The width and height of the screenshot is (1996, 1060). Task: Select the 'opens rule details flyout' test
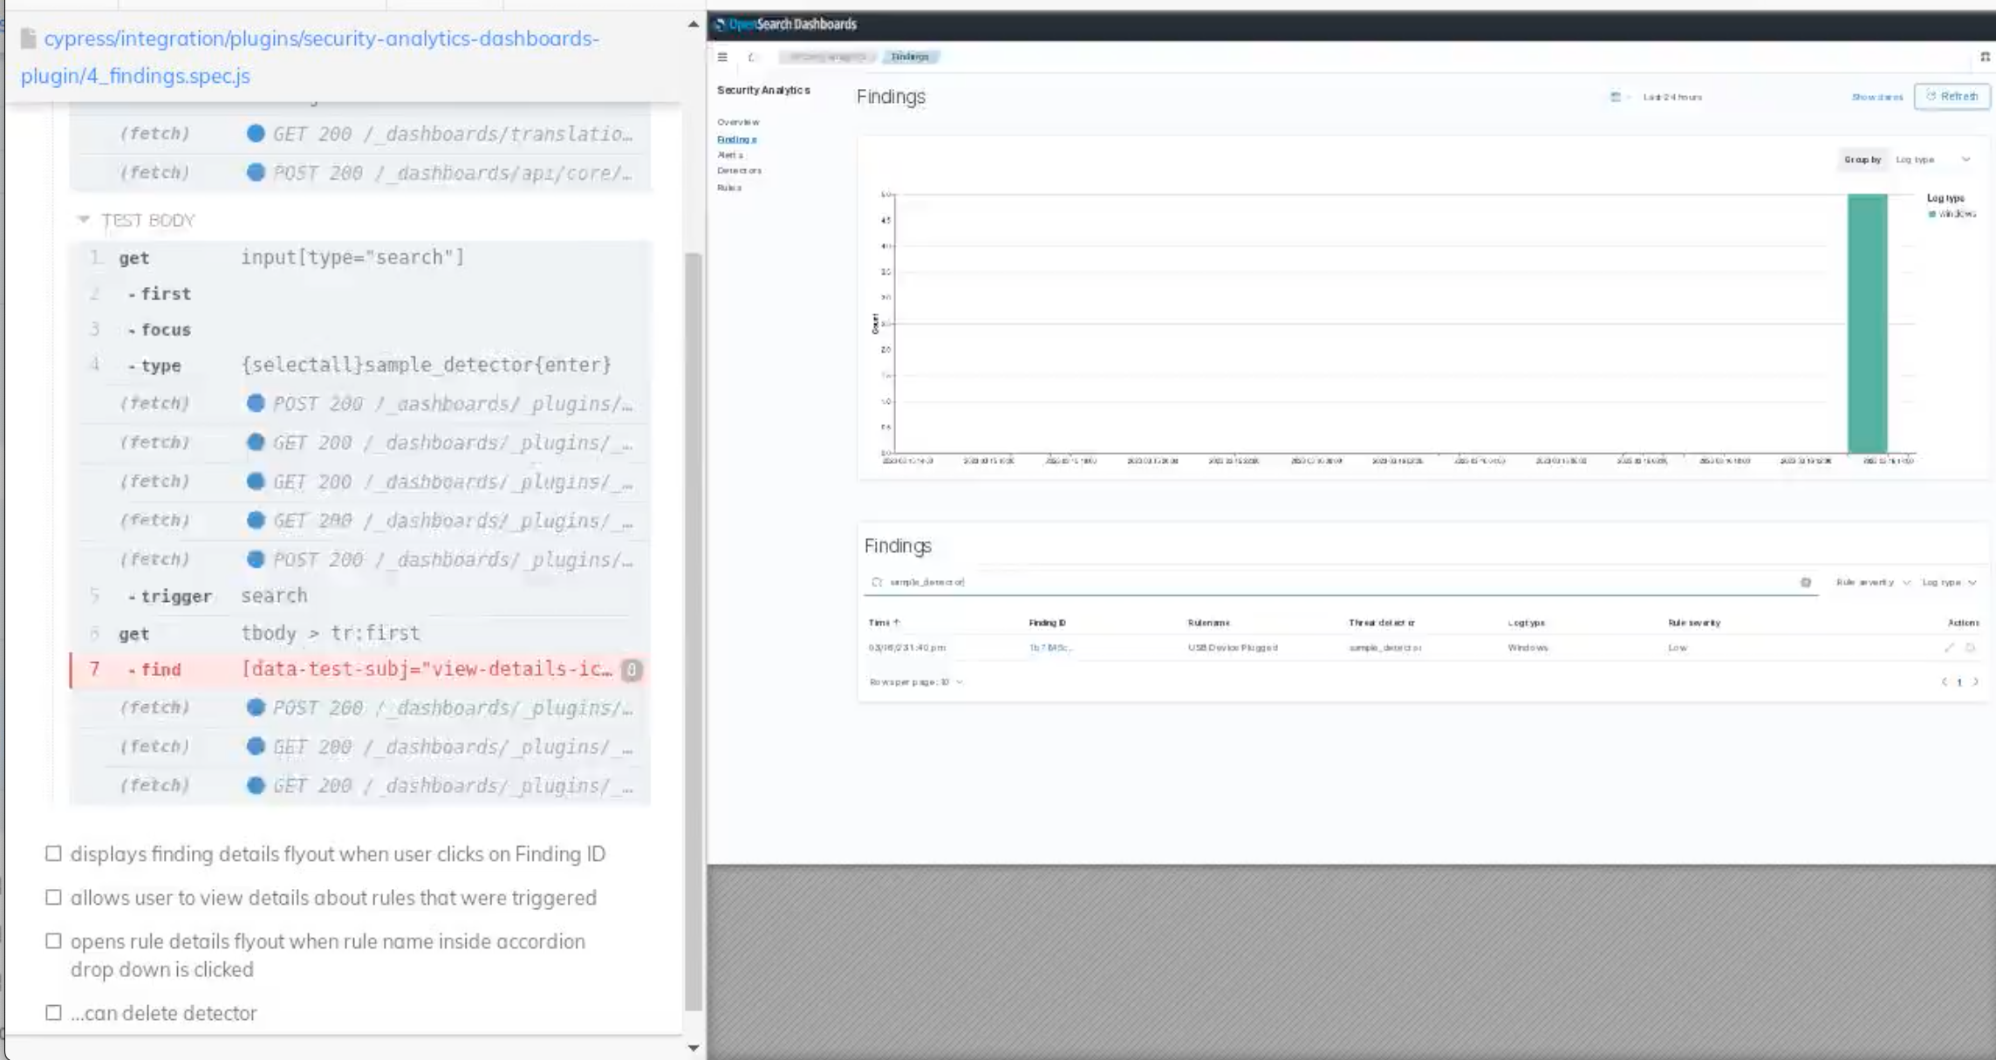[x=315, y=955]
